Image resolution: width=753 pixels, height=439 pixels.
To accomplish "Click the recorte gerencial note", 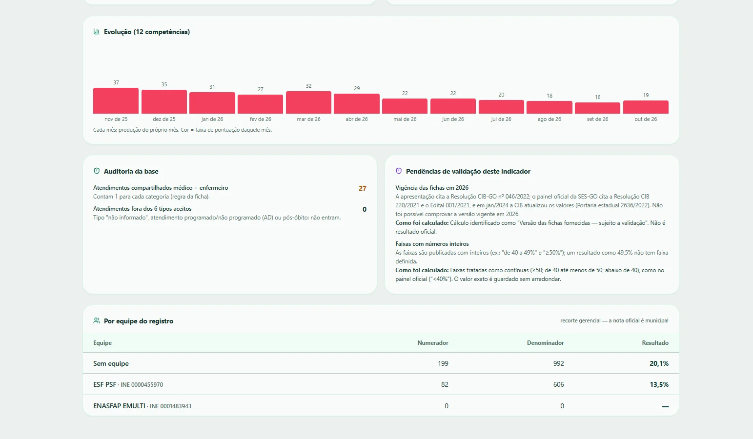I will click(x=614, y=320).
